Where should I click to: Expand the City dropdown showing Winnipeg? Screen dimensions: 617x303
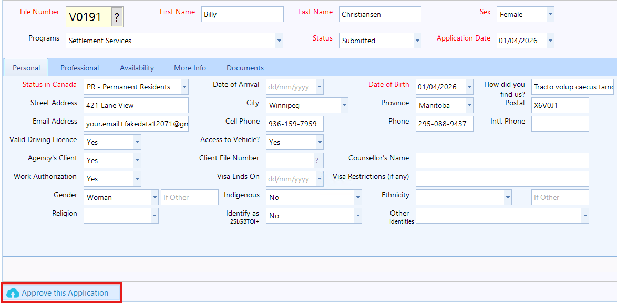tap(344, 105)
